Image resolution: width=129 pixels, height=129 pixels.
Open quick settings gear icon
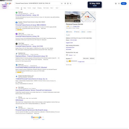click(x=116, y=4)
